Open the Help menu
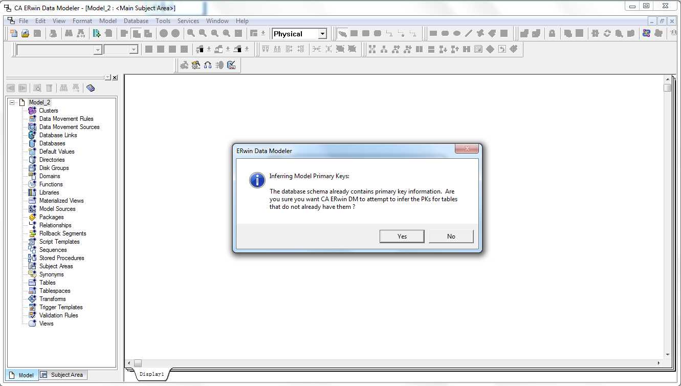The width and height of the screenshot is (681, 386). pyautogui.click(x=242, y=21)
